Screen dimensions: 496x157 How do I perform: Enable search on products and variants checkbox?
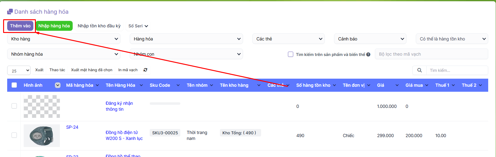coord(290,54)
